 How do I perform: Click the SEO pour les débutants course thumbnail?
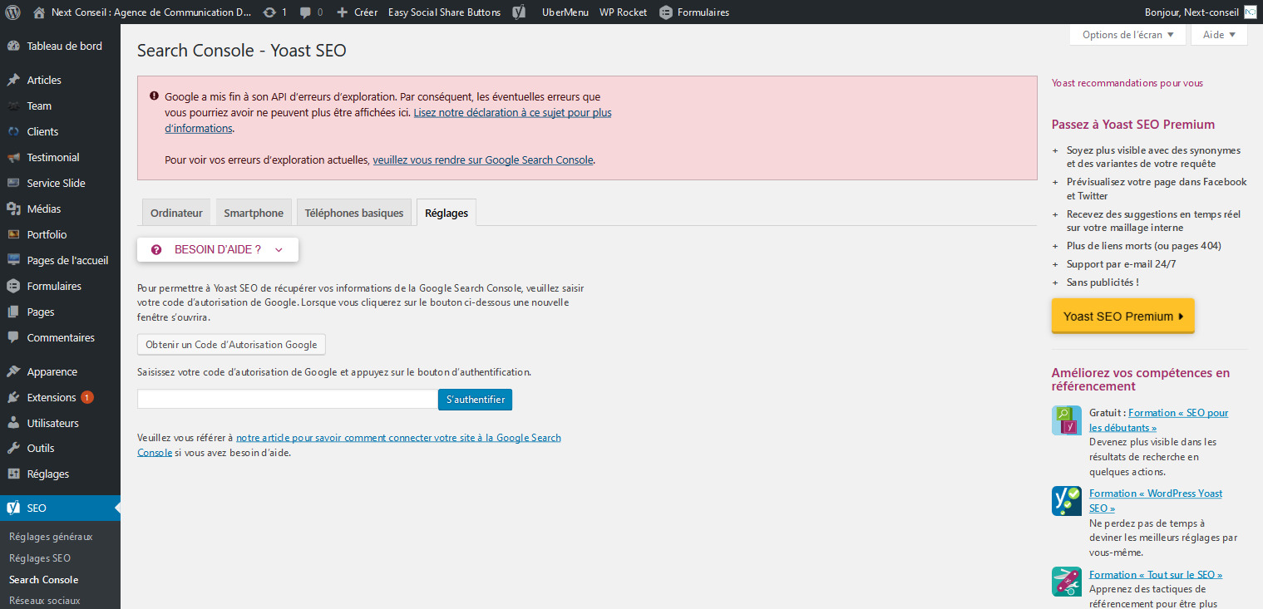point(1067,420)
